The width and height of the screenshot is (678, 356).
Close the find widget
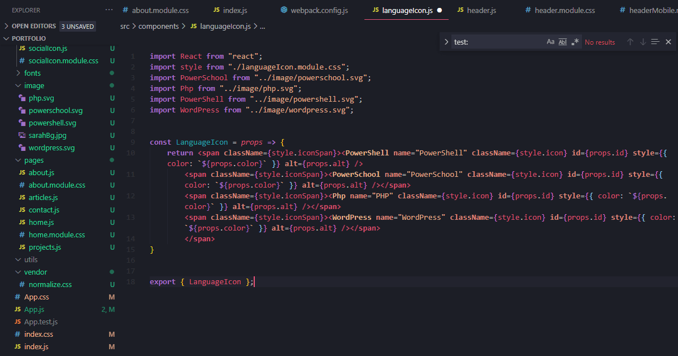668,42
